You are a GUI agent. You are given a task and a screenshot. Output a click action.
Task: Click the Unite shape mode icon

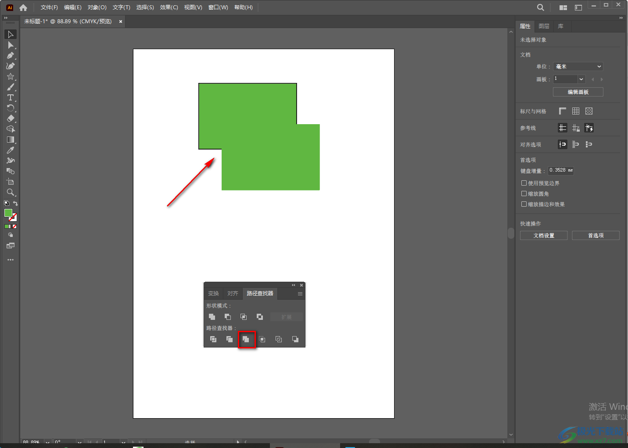pos(212,317)
